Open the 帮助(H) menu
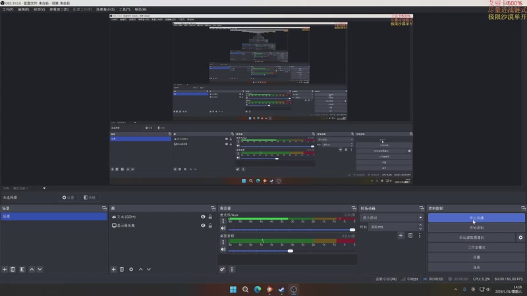Image resolution: width=527 pixels, height=296 pixels. pyautogui.click(x=140, y=9)
